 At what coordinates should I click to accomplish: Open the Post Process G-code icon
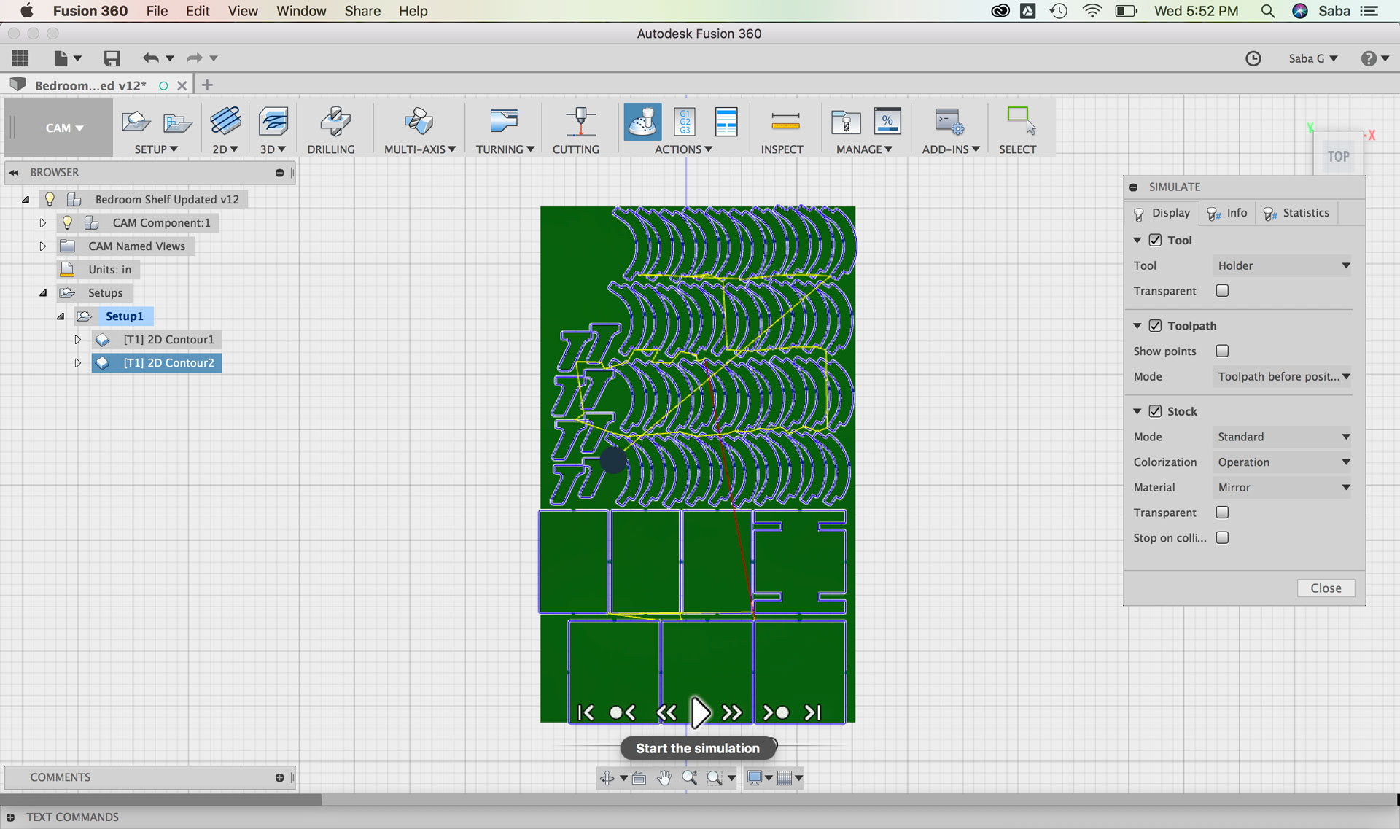685,122
